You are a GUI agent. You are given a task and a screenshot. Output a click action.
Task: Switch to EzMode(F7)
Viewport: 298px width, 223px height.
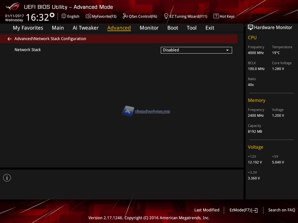point(243,210)
